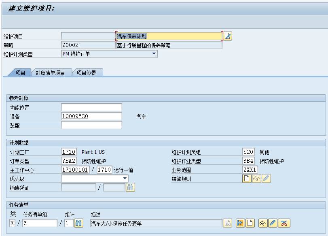The height and width of the screenshot is (236, 328).
Task: Click display settlement rule glasses icon
Action: [256, 179]
